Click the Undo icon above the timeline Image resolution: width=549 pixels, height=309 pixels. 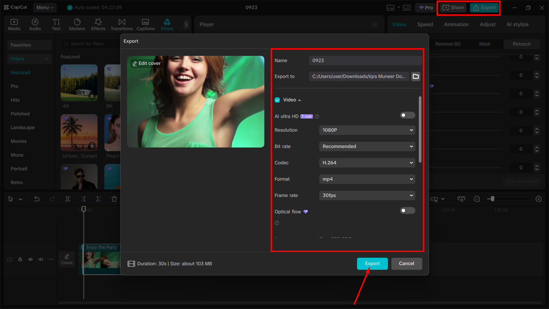37,198
